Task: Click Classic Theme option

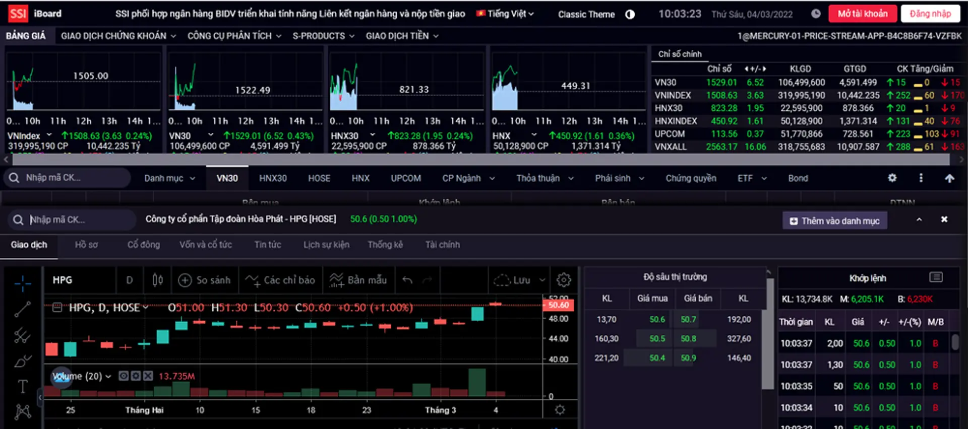Action: point(586,14)
